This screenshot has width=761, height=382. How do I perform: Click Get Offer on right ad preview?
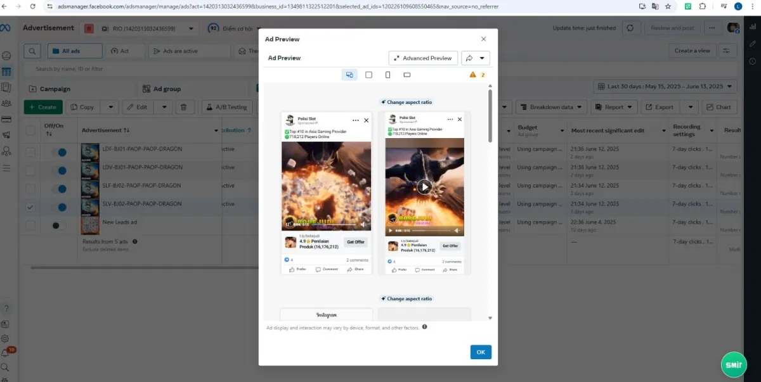pyautogui.click(x=450, y=246)
